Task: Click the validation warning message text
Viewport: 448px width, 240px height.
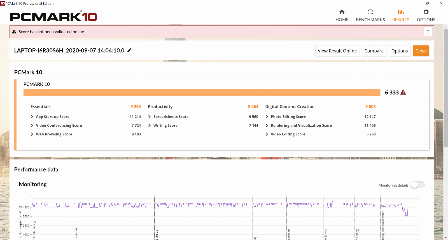Action: tap(52, 32)
